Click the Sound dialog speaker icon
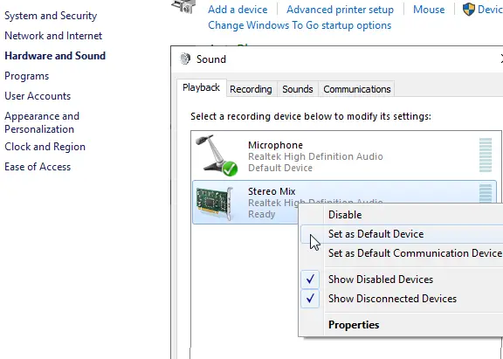 [185, 59]
